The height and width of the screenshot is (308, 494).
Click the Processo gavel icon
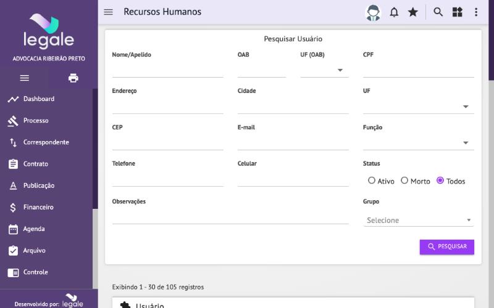click(x=13, y=121)
